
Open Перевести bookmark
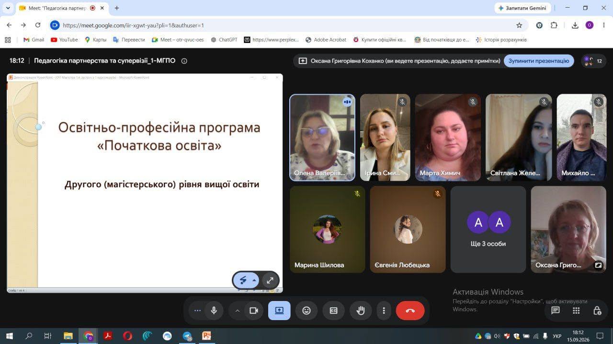128,40
